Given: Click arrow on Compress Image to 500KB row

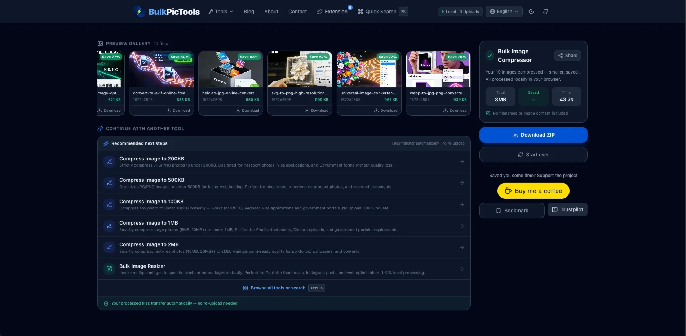Looking at the screenshot, I should tap(462, 183).
